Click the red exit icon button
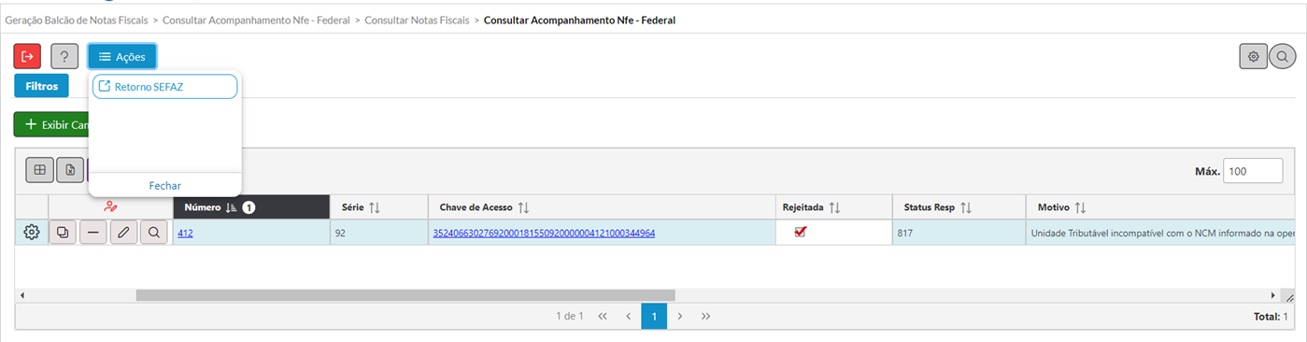The height and width of the screenshot is (342, 1307). [27, 56]
